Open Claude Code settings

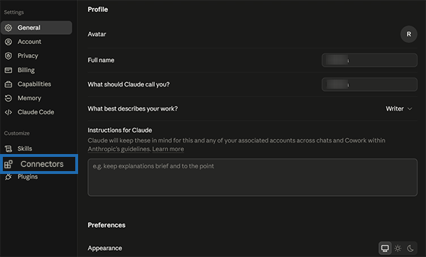(x=36, y=112)
